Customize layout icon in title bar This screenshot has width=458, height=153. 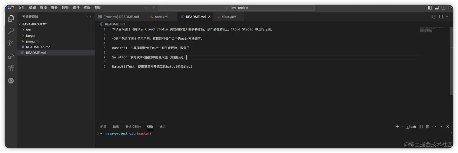click(x=450, y=8)
